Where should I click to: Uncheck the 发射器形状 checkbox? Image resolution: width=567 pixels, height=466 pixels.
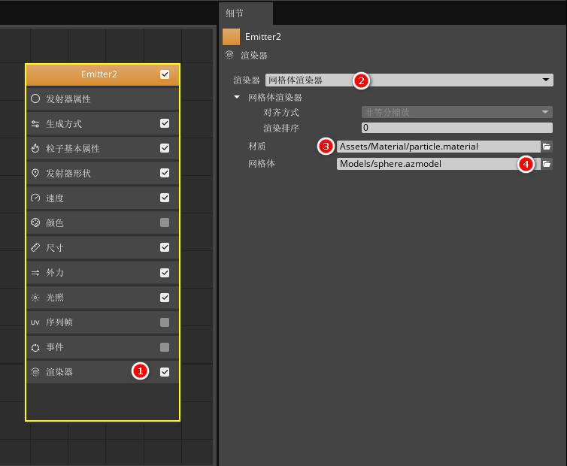tap(165, 173)
